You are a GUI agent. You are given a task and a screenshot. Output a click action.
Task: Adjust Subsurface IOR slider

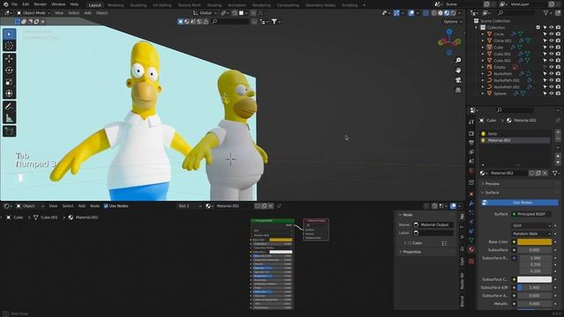pyautogui.click(x=534, y=288)
